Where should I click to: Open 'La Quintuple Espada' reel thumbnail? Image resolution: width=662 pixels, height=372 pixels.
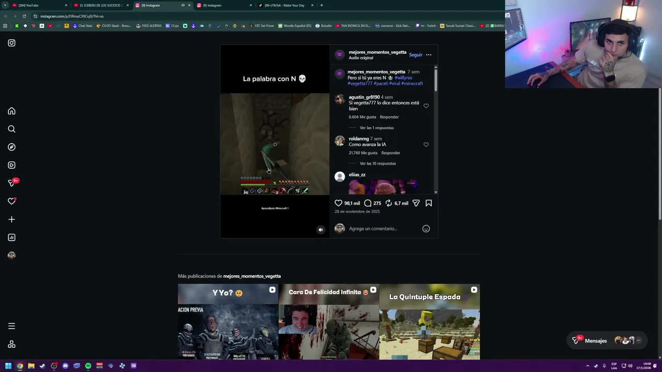click(430, 321)
